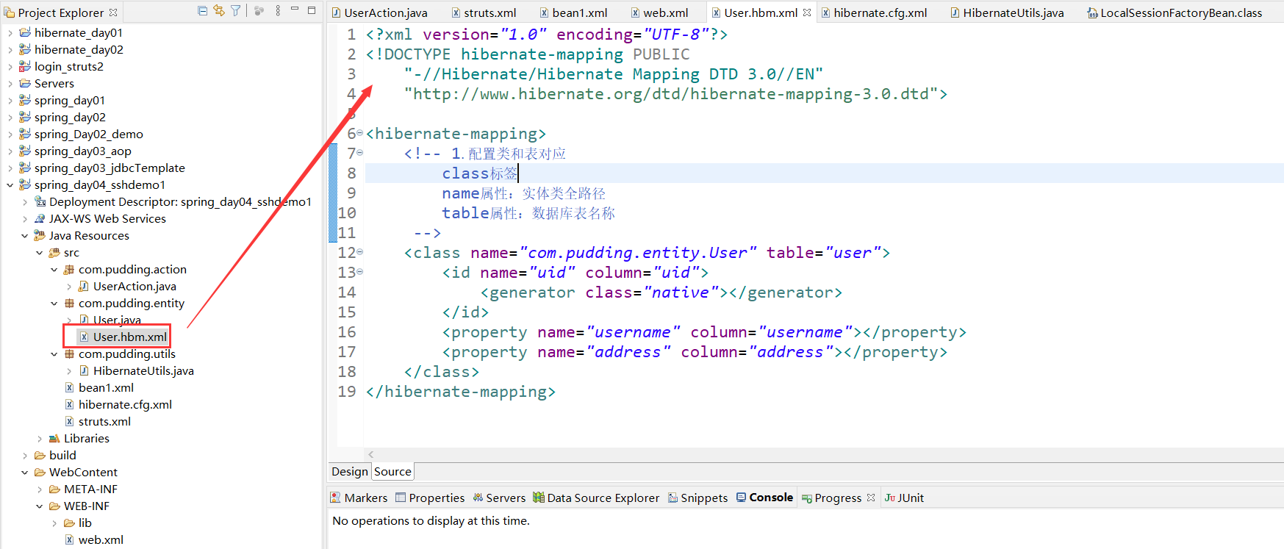Collapse the src folder
The width and height of the screenshot is (1284, 549).
tap(39, 253)
